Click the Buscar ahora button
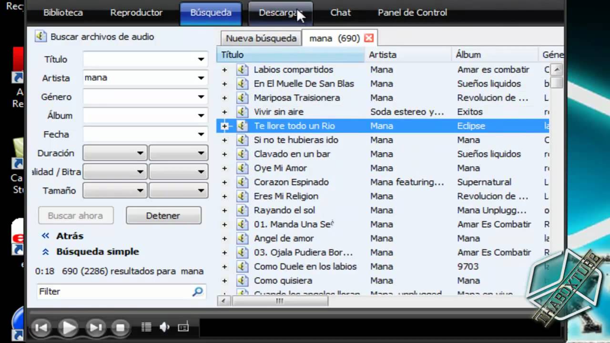This screenshot has width=610, height=343. coord(76,215)
